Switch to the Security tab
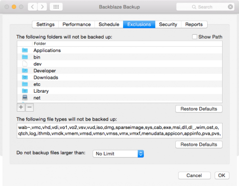The image size is (239, 186). coord(168,24)
